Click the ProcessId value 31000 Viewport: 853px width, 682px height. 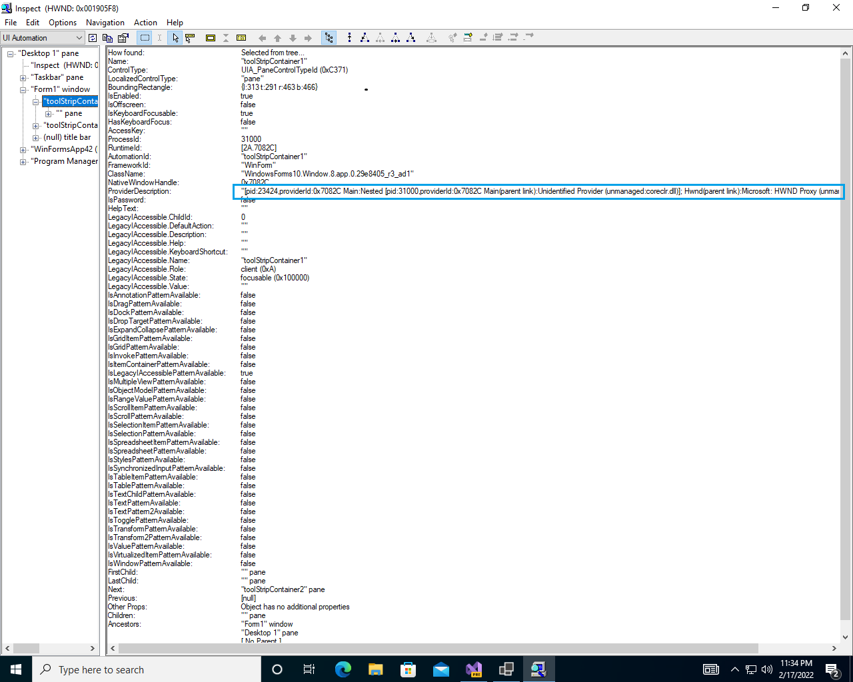click(251, 139)
